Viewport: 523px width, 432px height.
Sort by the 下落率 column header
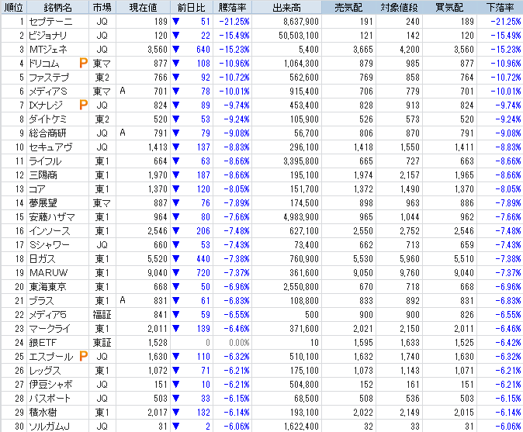click(x=500, y=7)
